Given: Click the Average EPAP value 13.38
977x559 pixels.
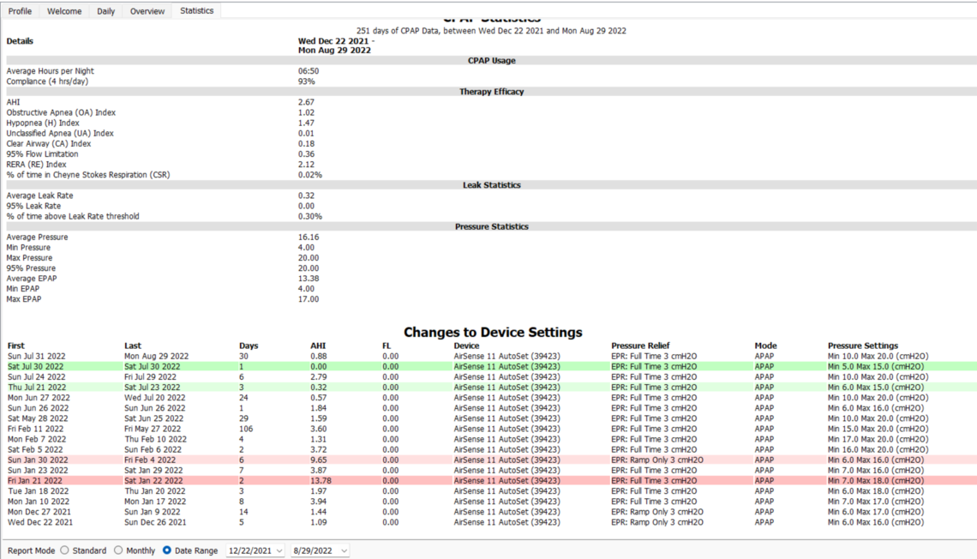Looking at the screenshot, I should 309,279.
